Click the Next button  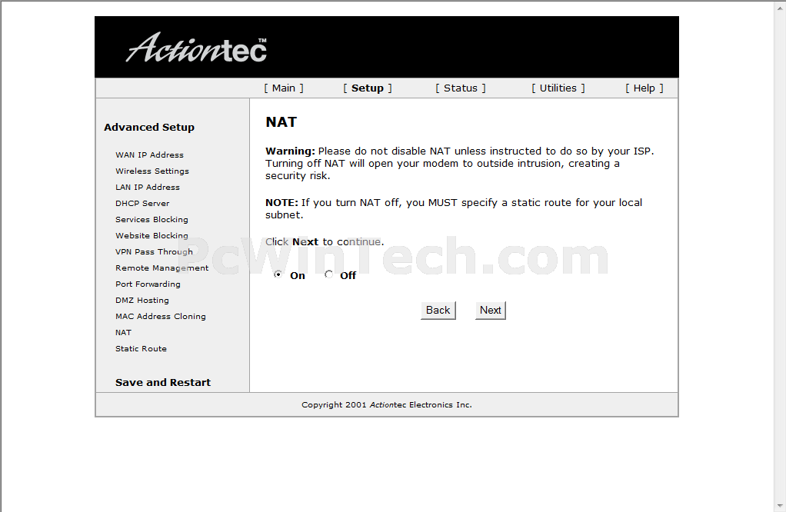[490, 310]
